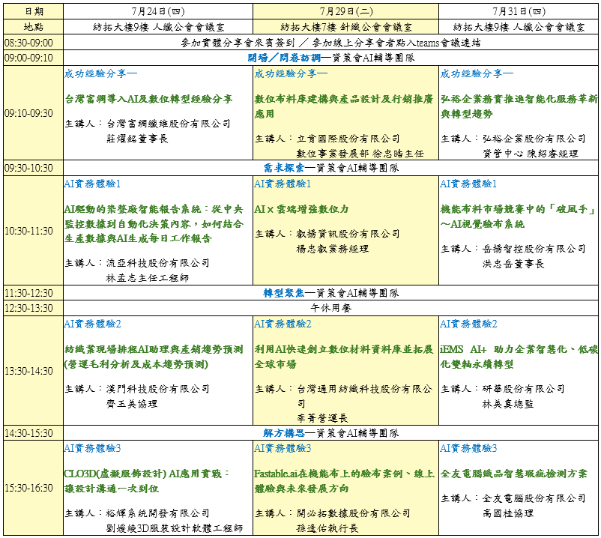Select the '日期' header cell
The width and height of the screenshot is (601, 538).
(x=33, y=11)
